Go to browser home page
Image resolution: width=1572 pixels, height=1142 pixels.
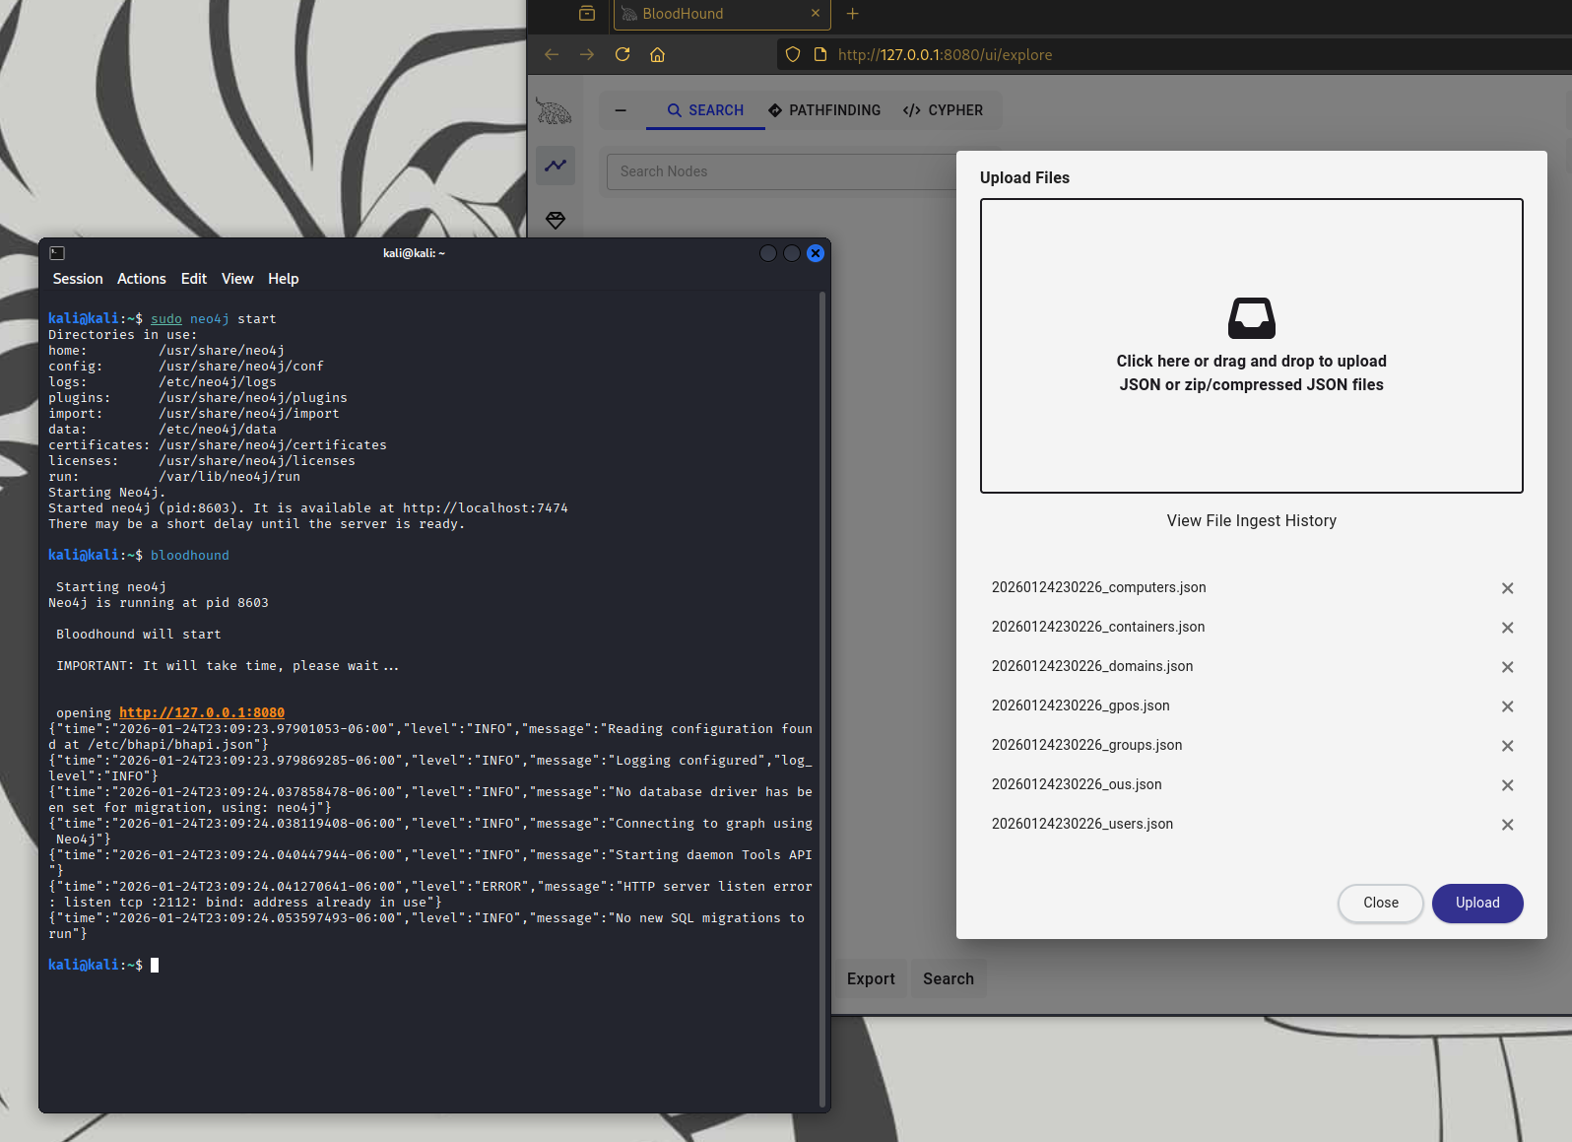[657, 54]
